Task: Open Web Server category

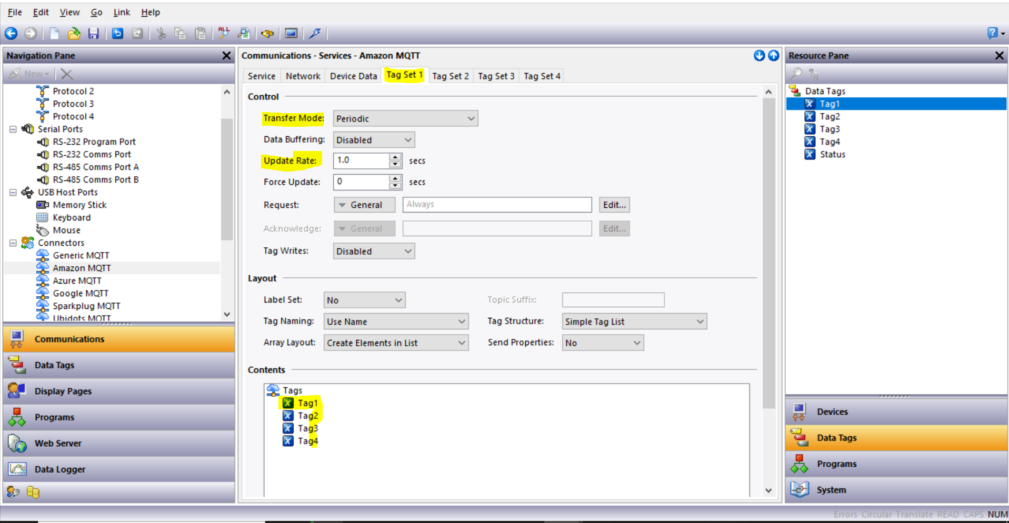Action: [x=119, y=443]
